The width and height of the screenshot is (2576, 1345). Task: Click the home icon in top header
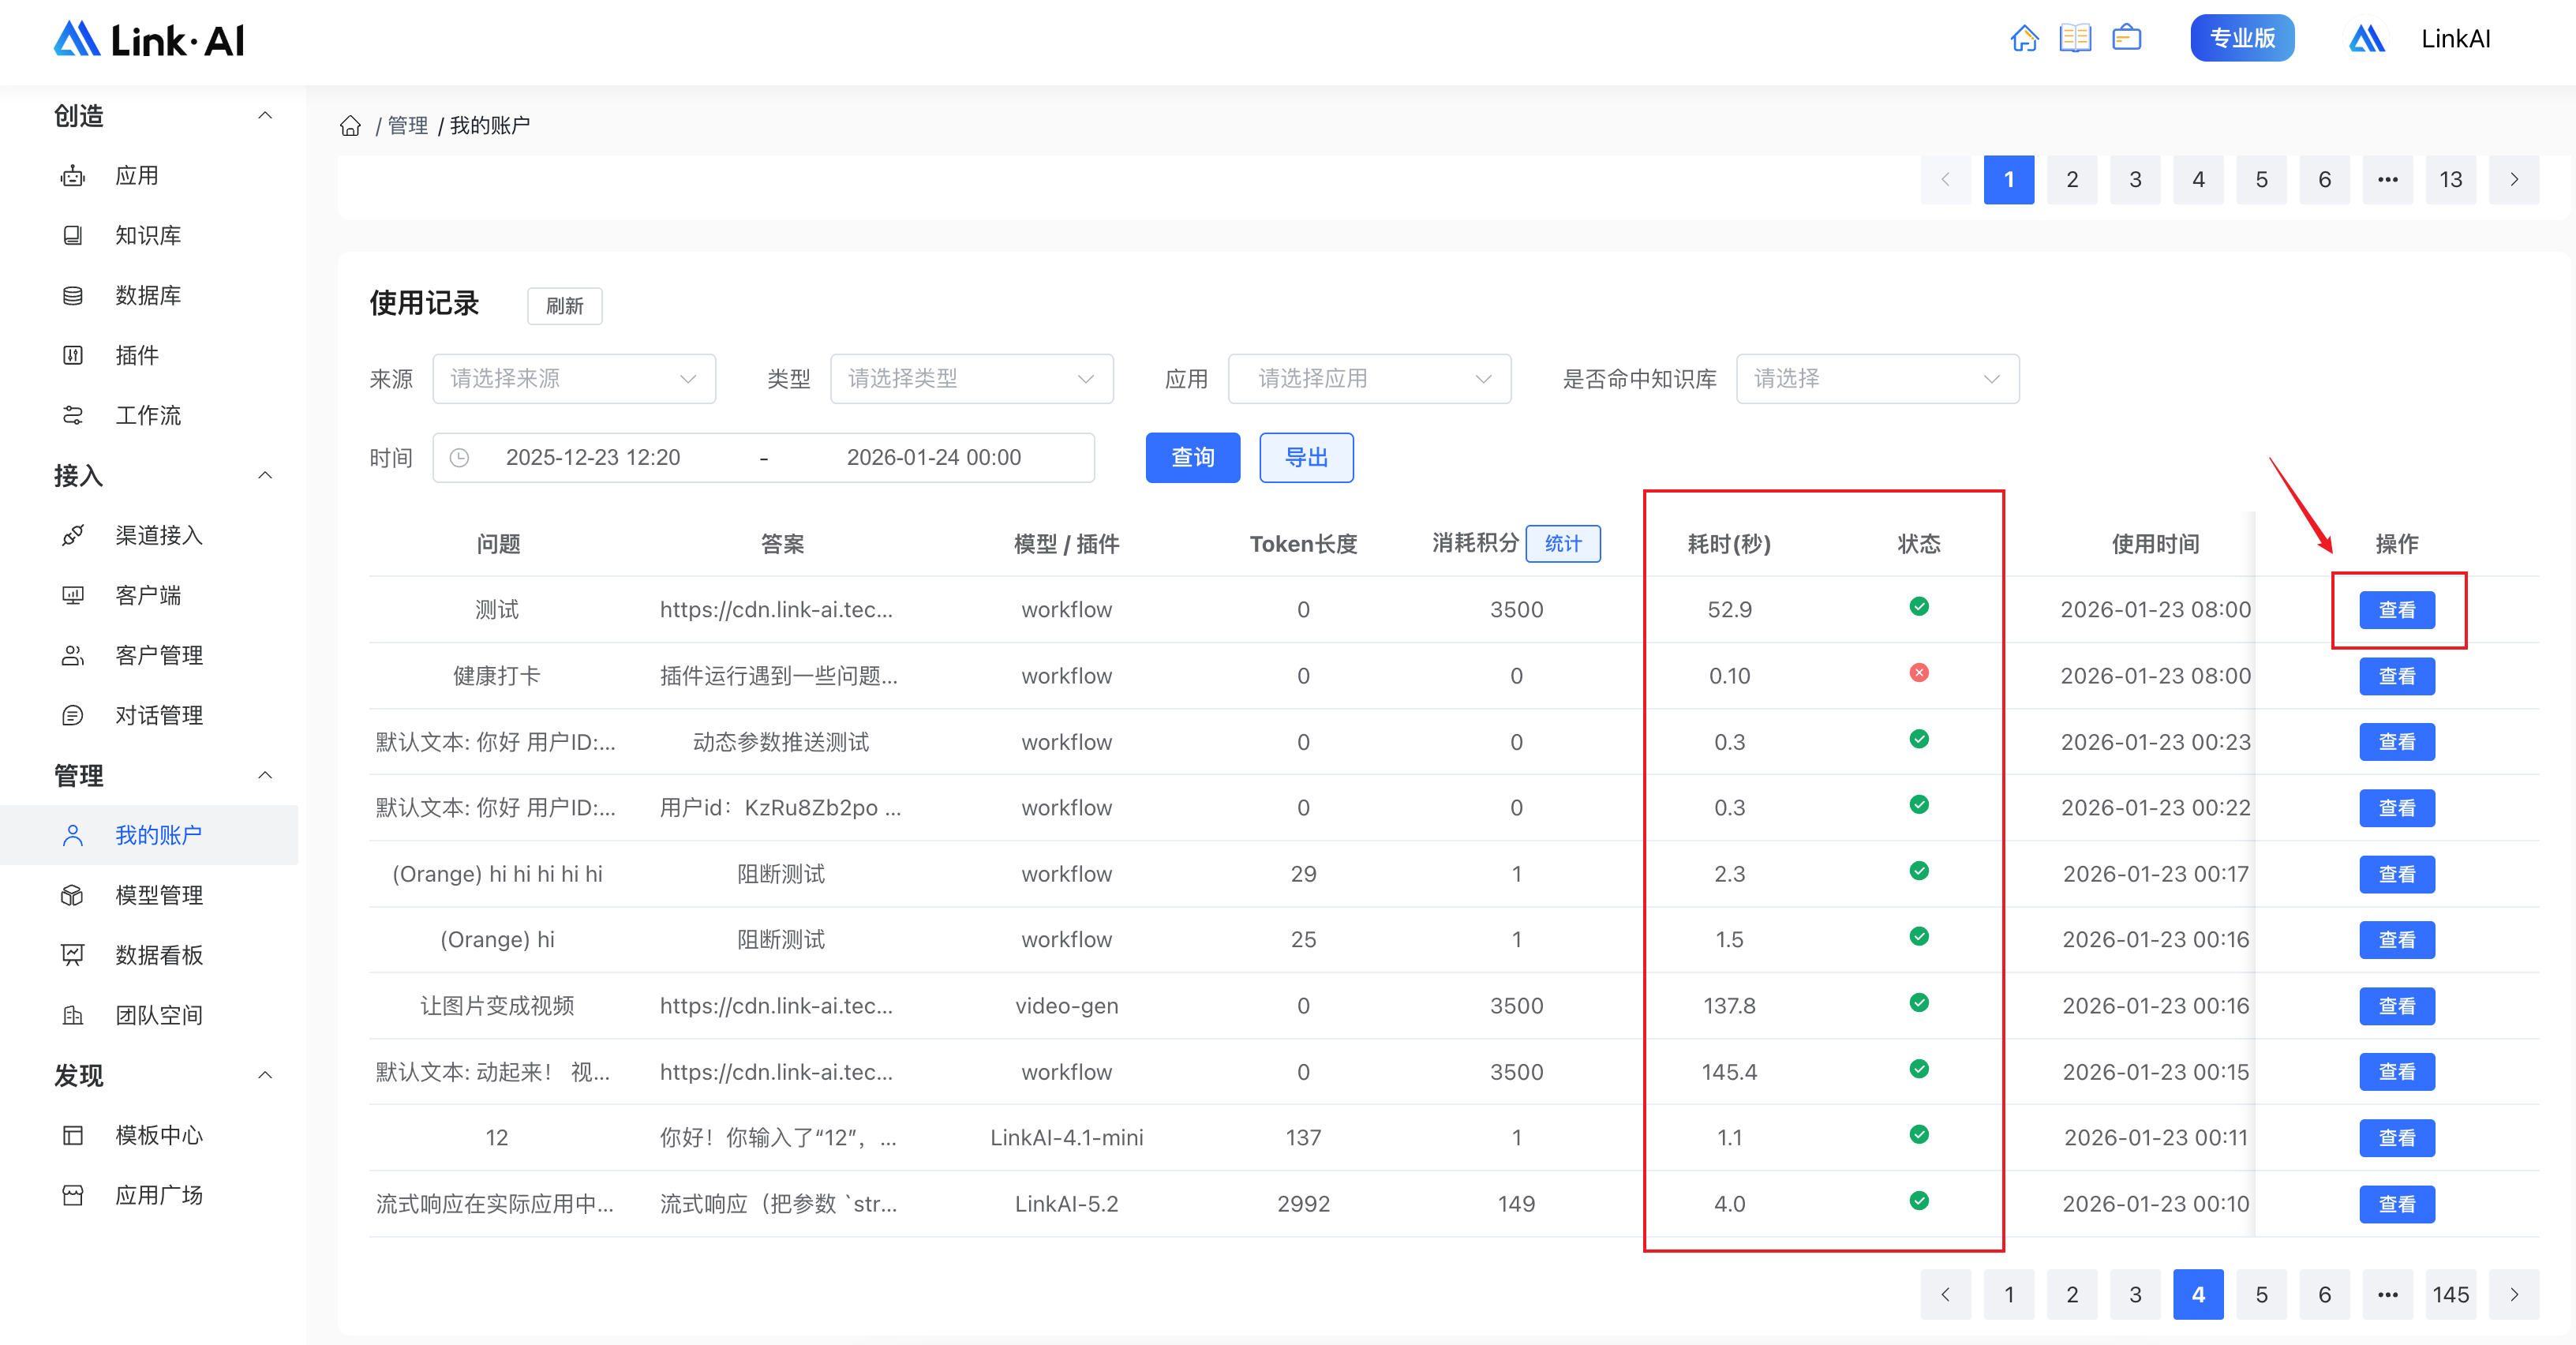coord(2024,39)
